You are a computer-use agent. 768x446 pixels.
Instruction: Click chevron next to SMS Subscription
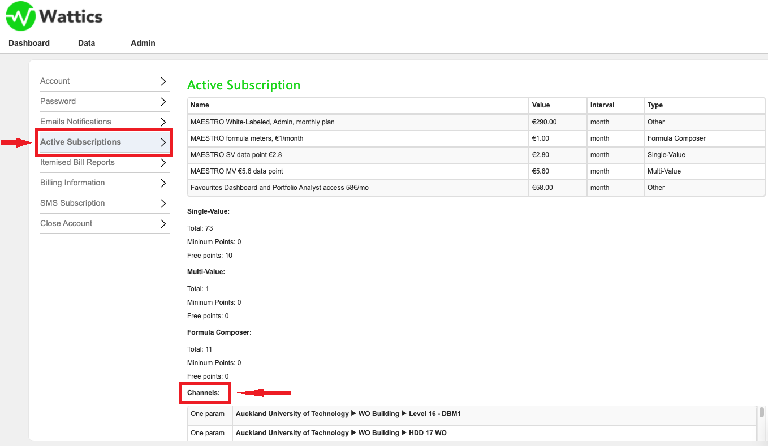pyautogui.click(x=163, y=203)
